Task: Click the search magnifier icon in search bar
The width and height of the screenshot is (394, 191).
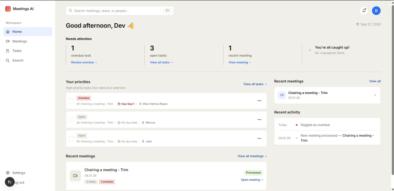Action: point(70,11)
